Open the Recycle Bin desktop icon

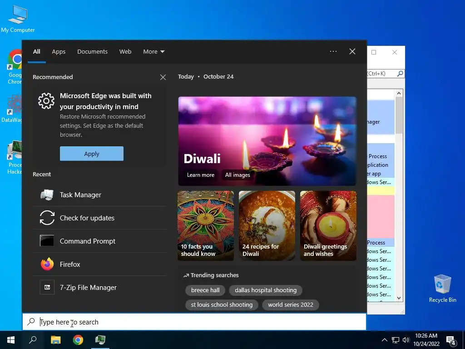(x=442, y=289)
